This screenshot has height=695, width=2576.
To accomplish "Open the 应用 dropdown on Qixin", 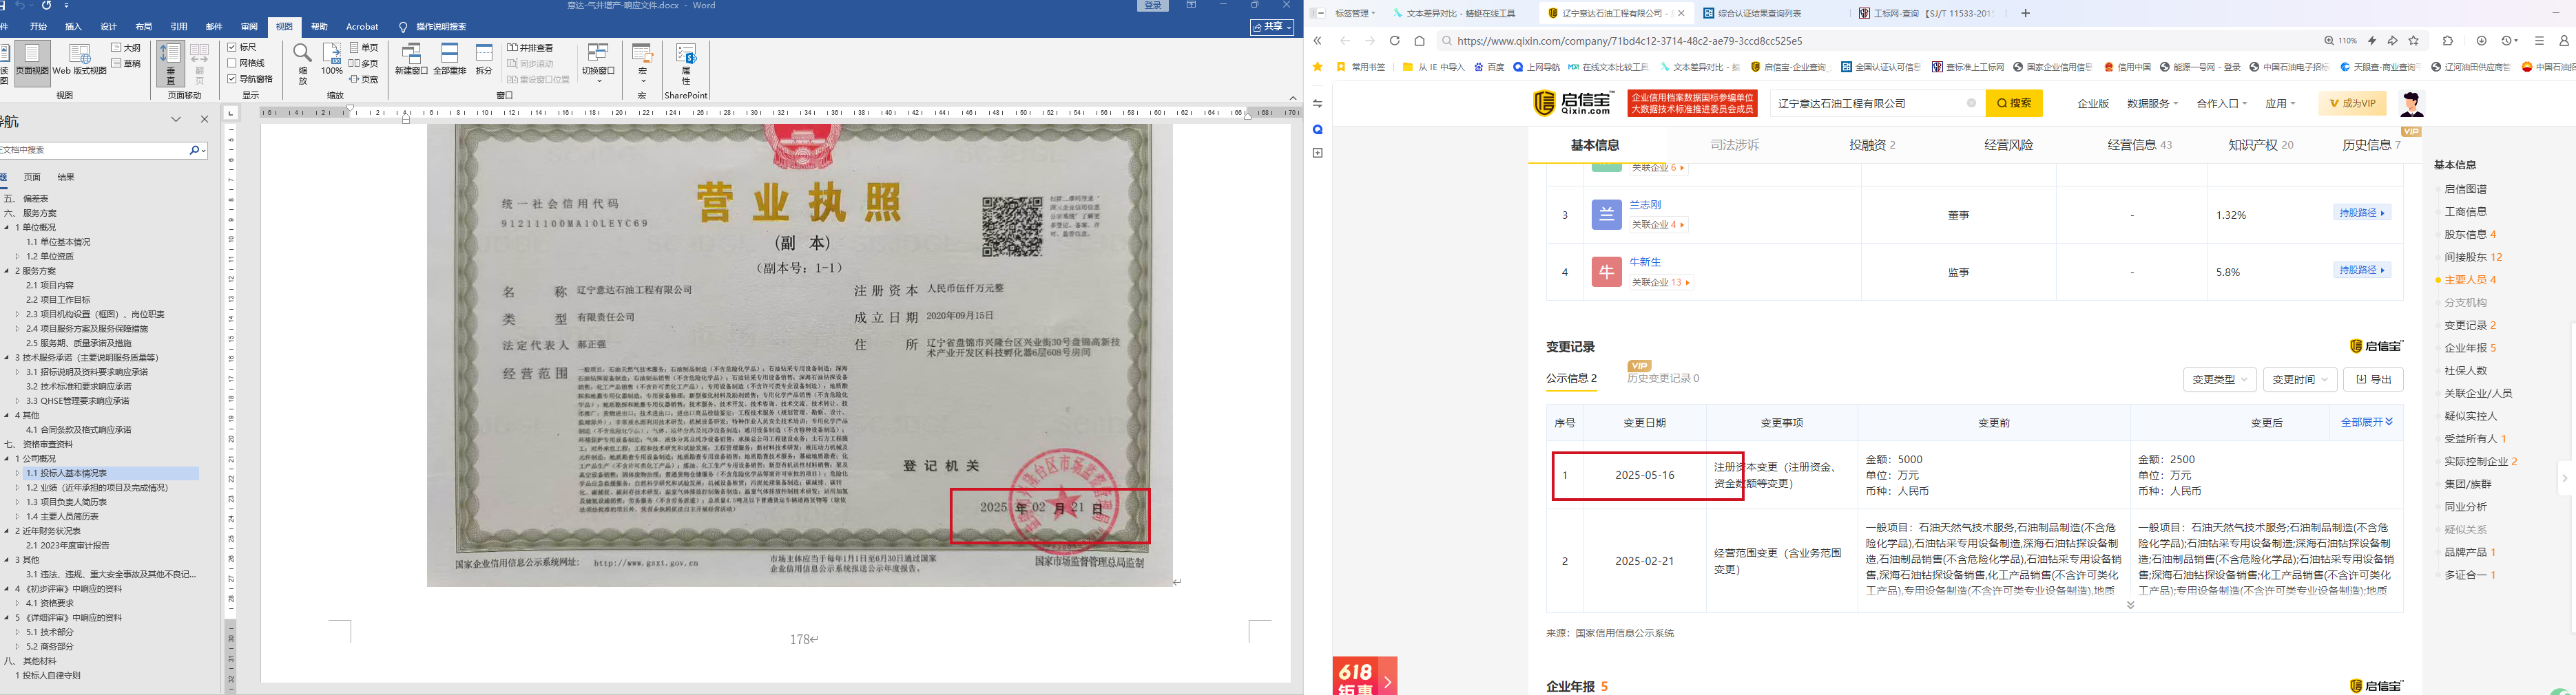I will point(2280,104).
